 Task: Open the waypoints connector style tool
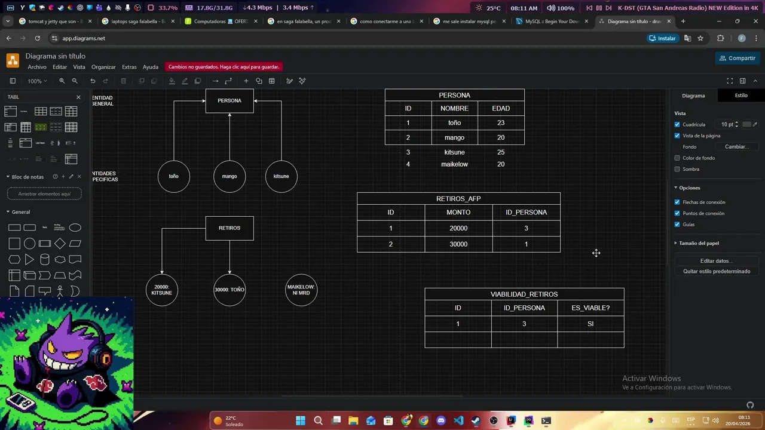pos(228,81)
